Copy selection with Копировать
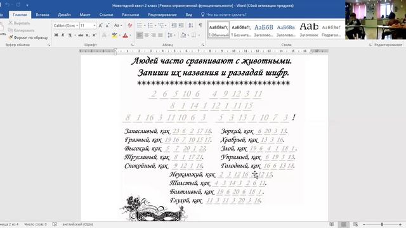406x228 pixels. (x=21, y=30)
